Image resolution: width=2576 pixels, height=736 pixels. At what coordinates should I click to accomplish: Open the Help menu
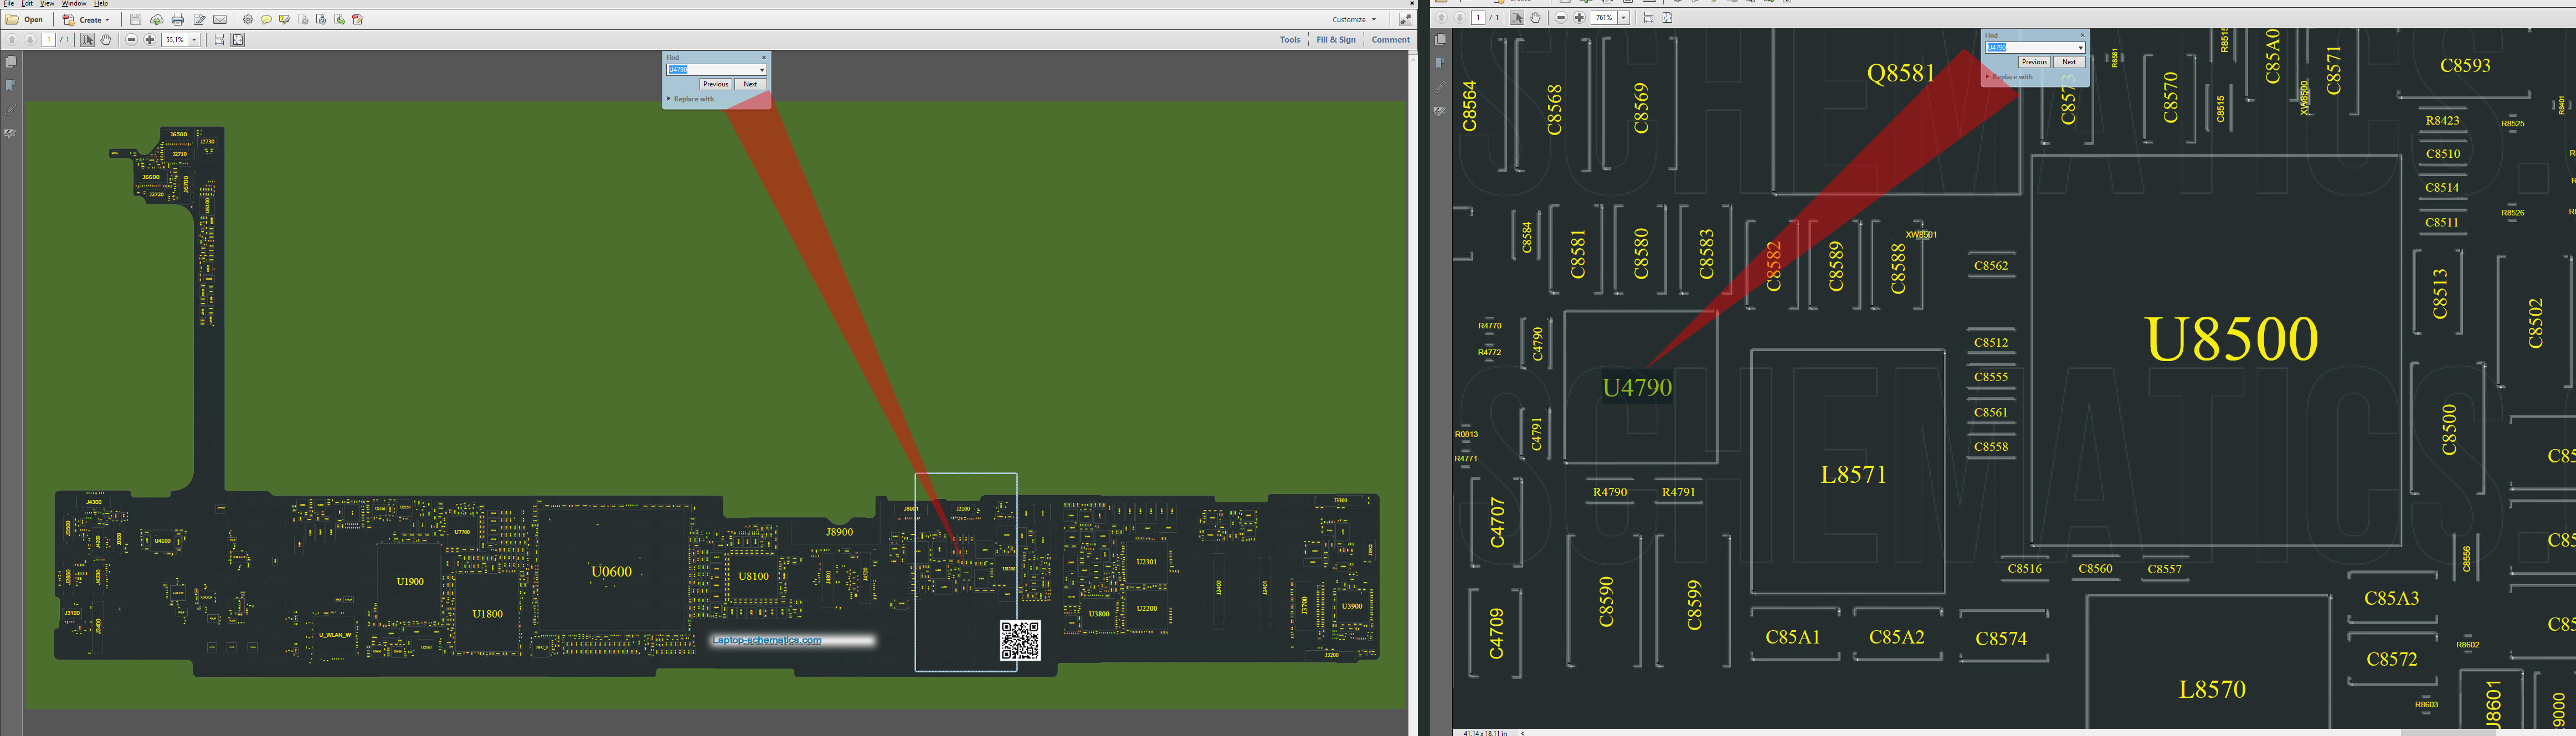(101, 4)
